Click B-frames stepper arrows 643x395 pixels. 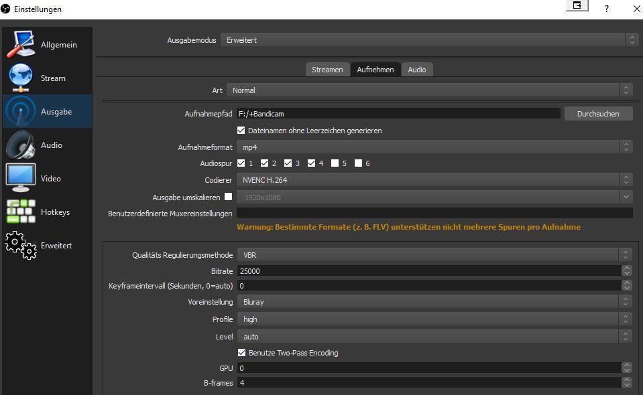point(627,383)
